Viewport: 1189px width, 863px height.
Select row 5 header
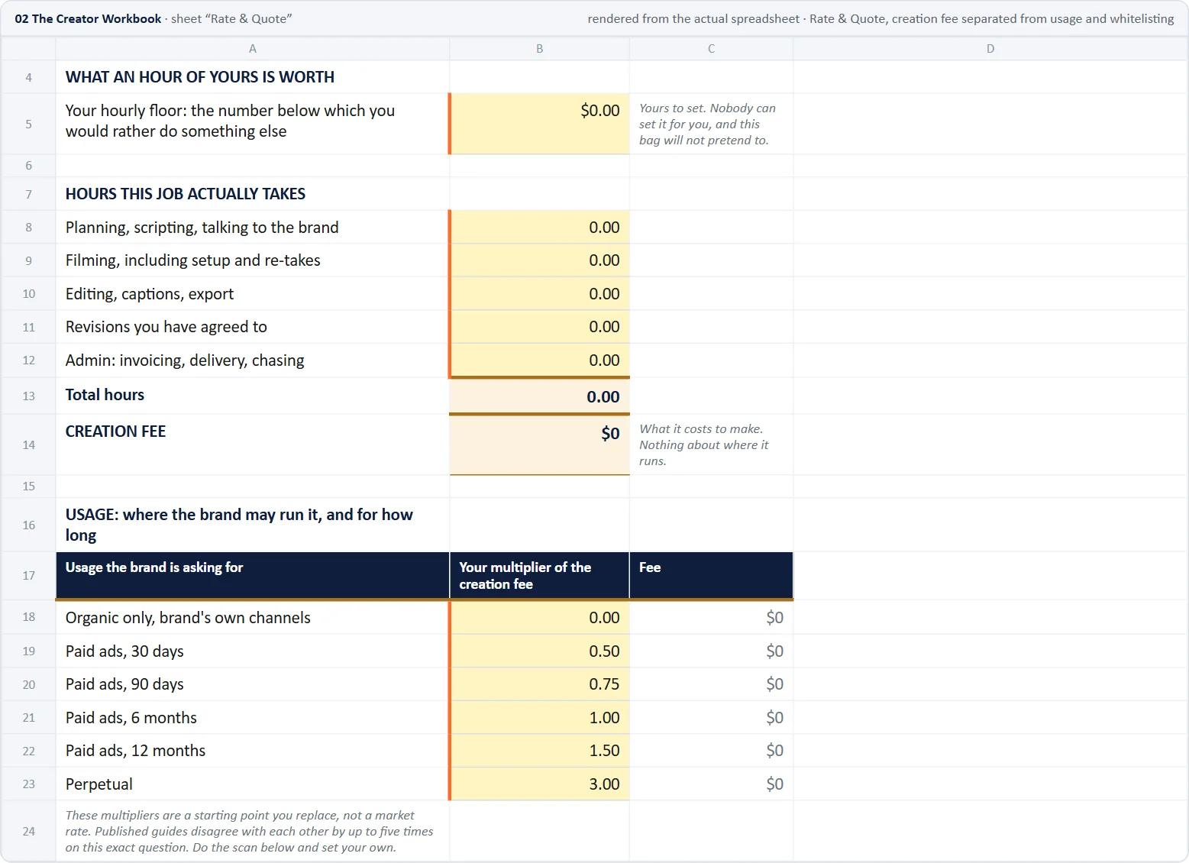tap(28, 124)
